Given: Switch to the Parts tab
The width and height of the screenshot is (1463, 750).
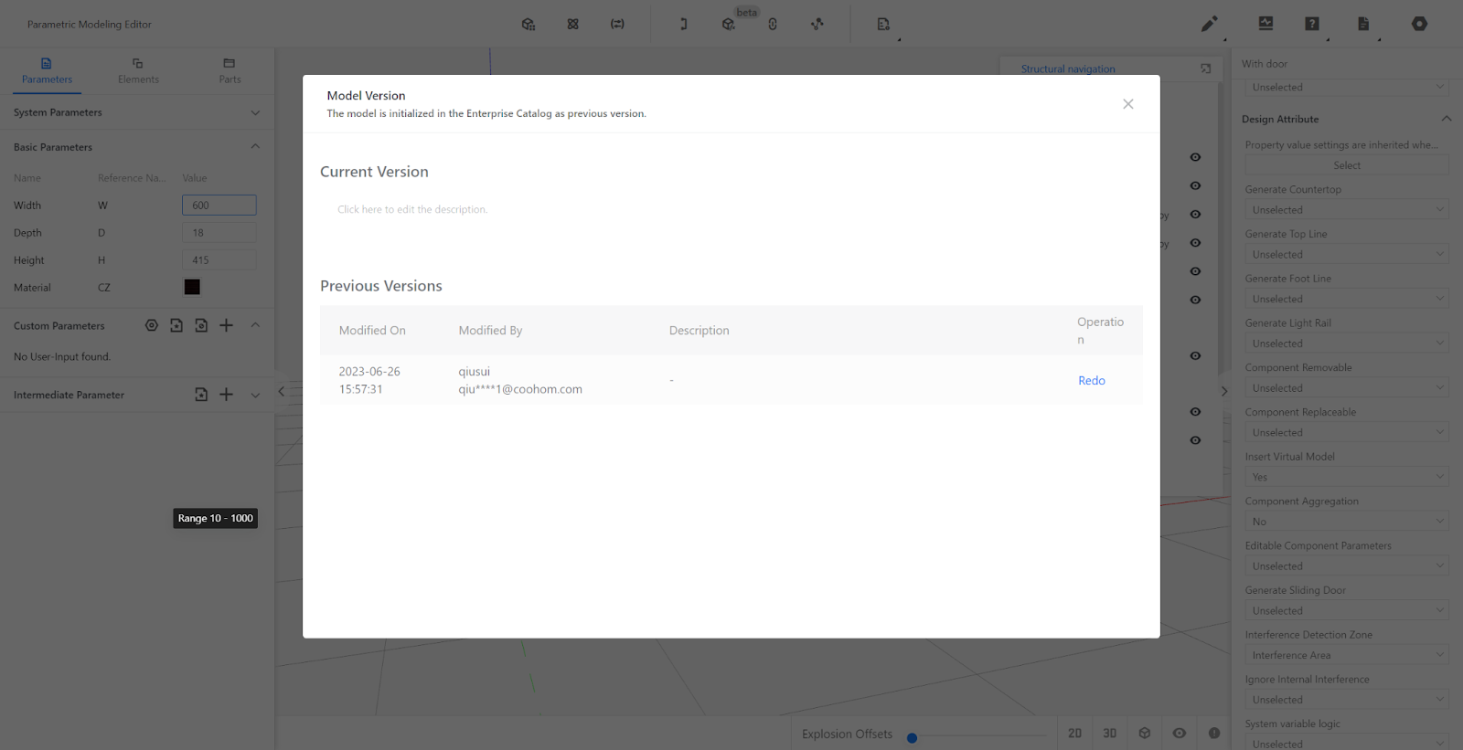Looking at the screenshot, I should tap(230, 71).
